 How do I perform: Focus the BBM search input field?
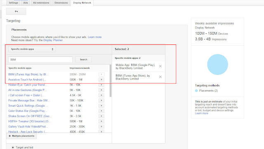(x=40, y=59)
